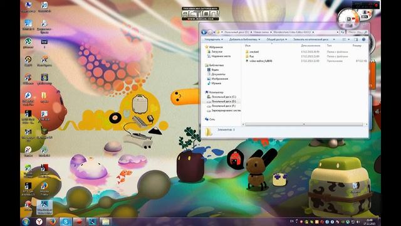Toggle the preview pane icon
This screenshot has width=401, height=226.
pyautogui.click(x=356, y=40)
